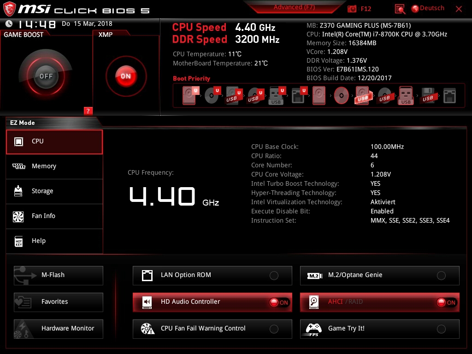472x354 pixels.
Task: Choose the highlighted legacy USB key icon
Action: [406, 95]
